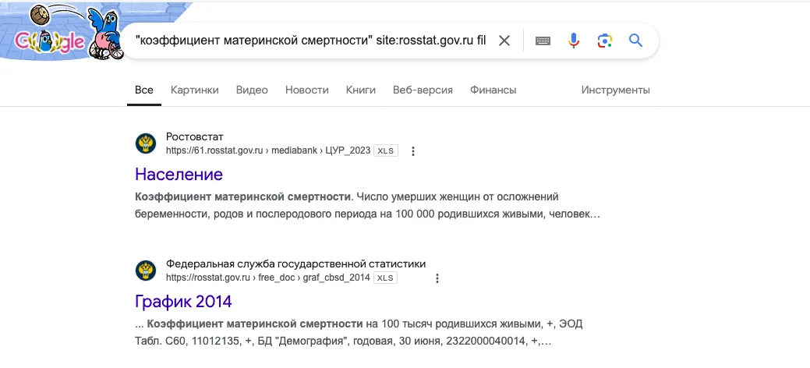Click inside the search query field
This screenshot has height=368, width=810.
tap(310, 41)
